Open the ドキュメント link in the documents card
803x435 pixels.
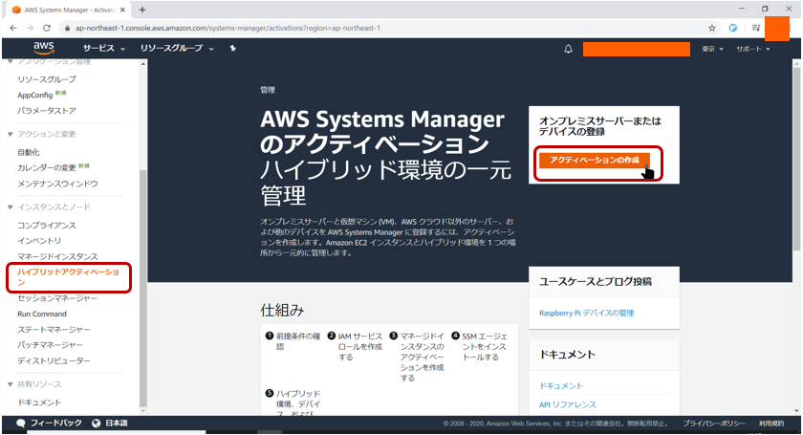click(x=561, y=386)
